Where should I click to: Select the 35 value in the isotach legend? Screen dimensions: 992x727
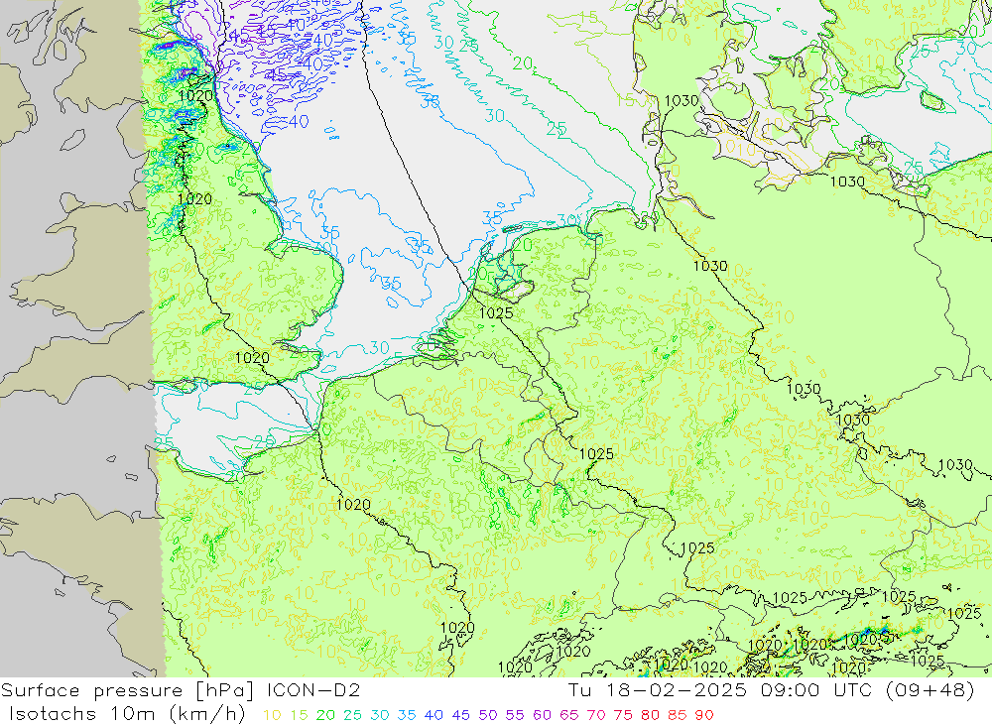click(x=407, y=715)
